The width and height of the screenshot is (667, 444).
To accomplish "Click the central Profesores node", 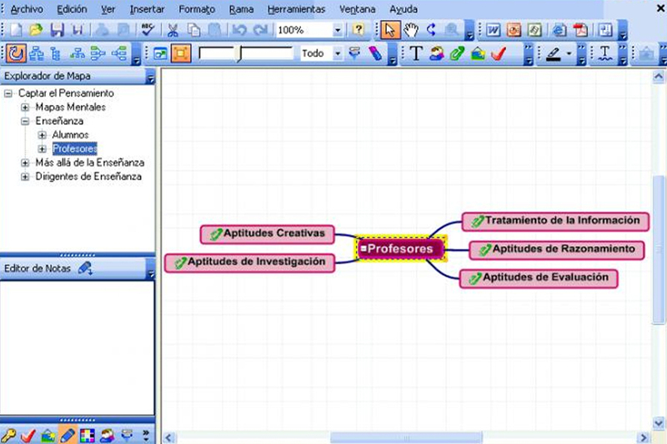I will pyautogui.click(x=401, y=248).
